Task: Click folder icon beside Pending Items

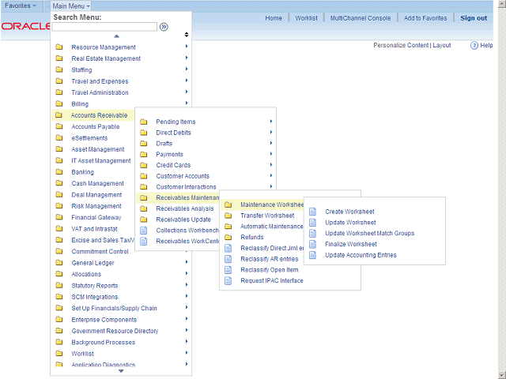Action: (144, 122)
